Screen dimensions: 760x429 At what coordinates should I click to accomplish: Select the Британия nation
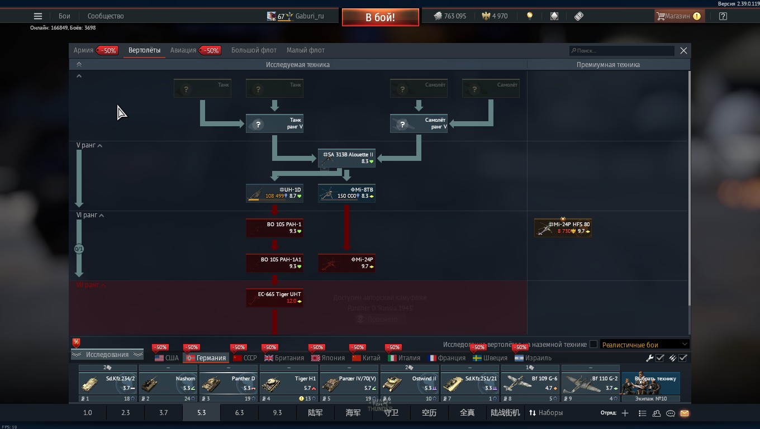(284, 358)
